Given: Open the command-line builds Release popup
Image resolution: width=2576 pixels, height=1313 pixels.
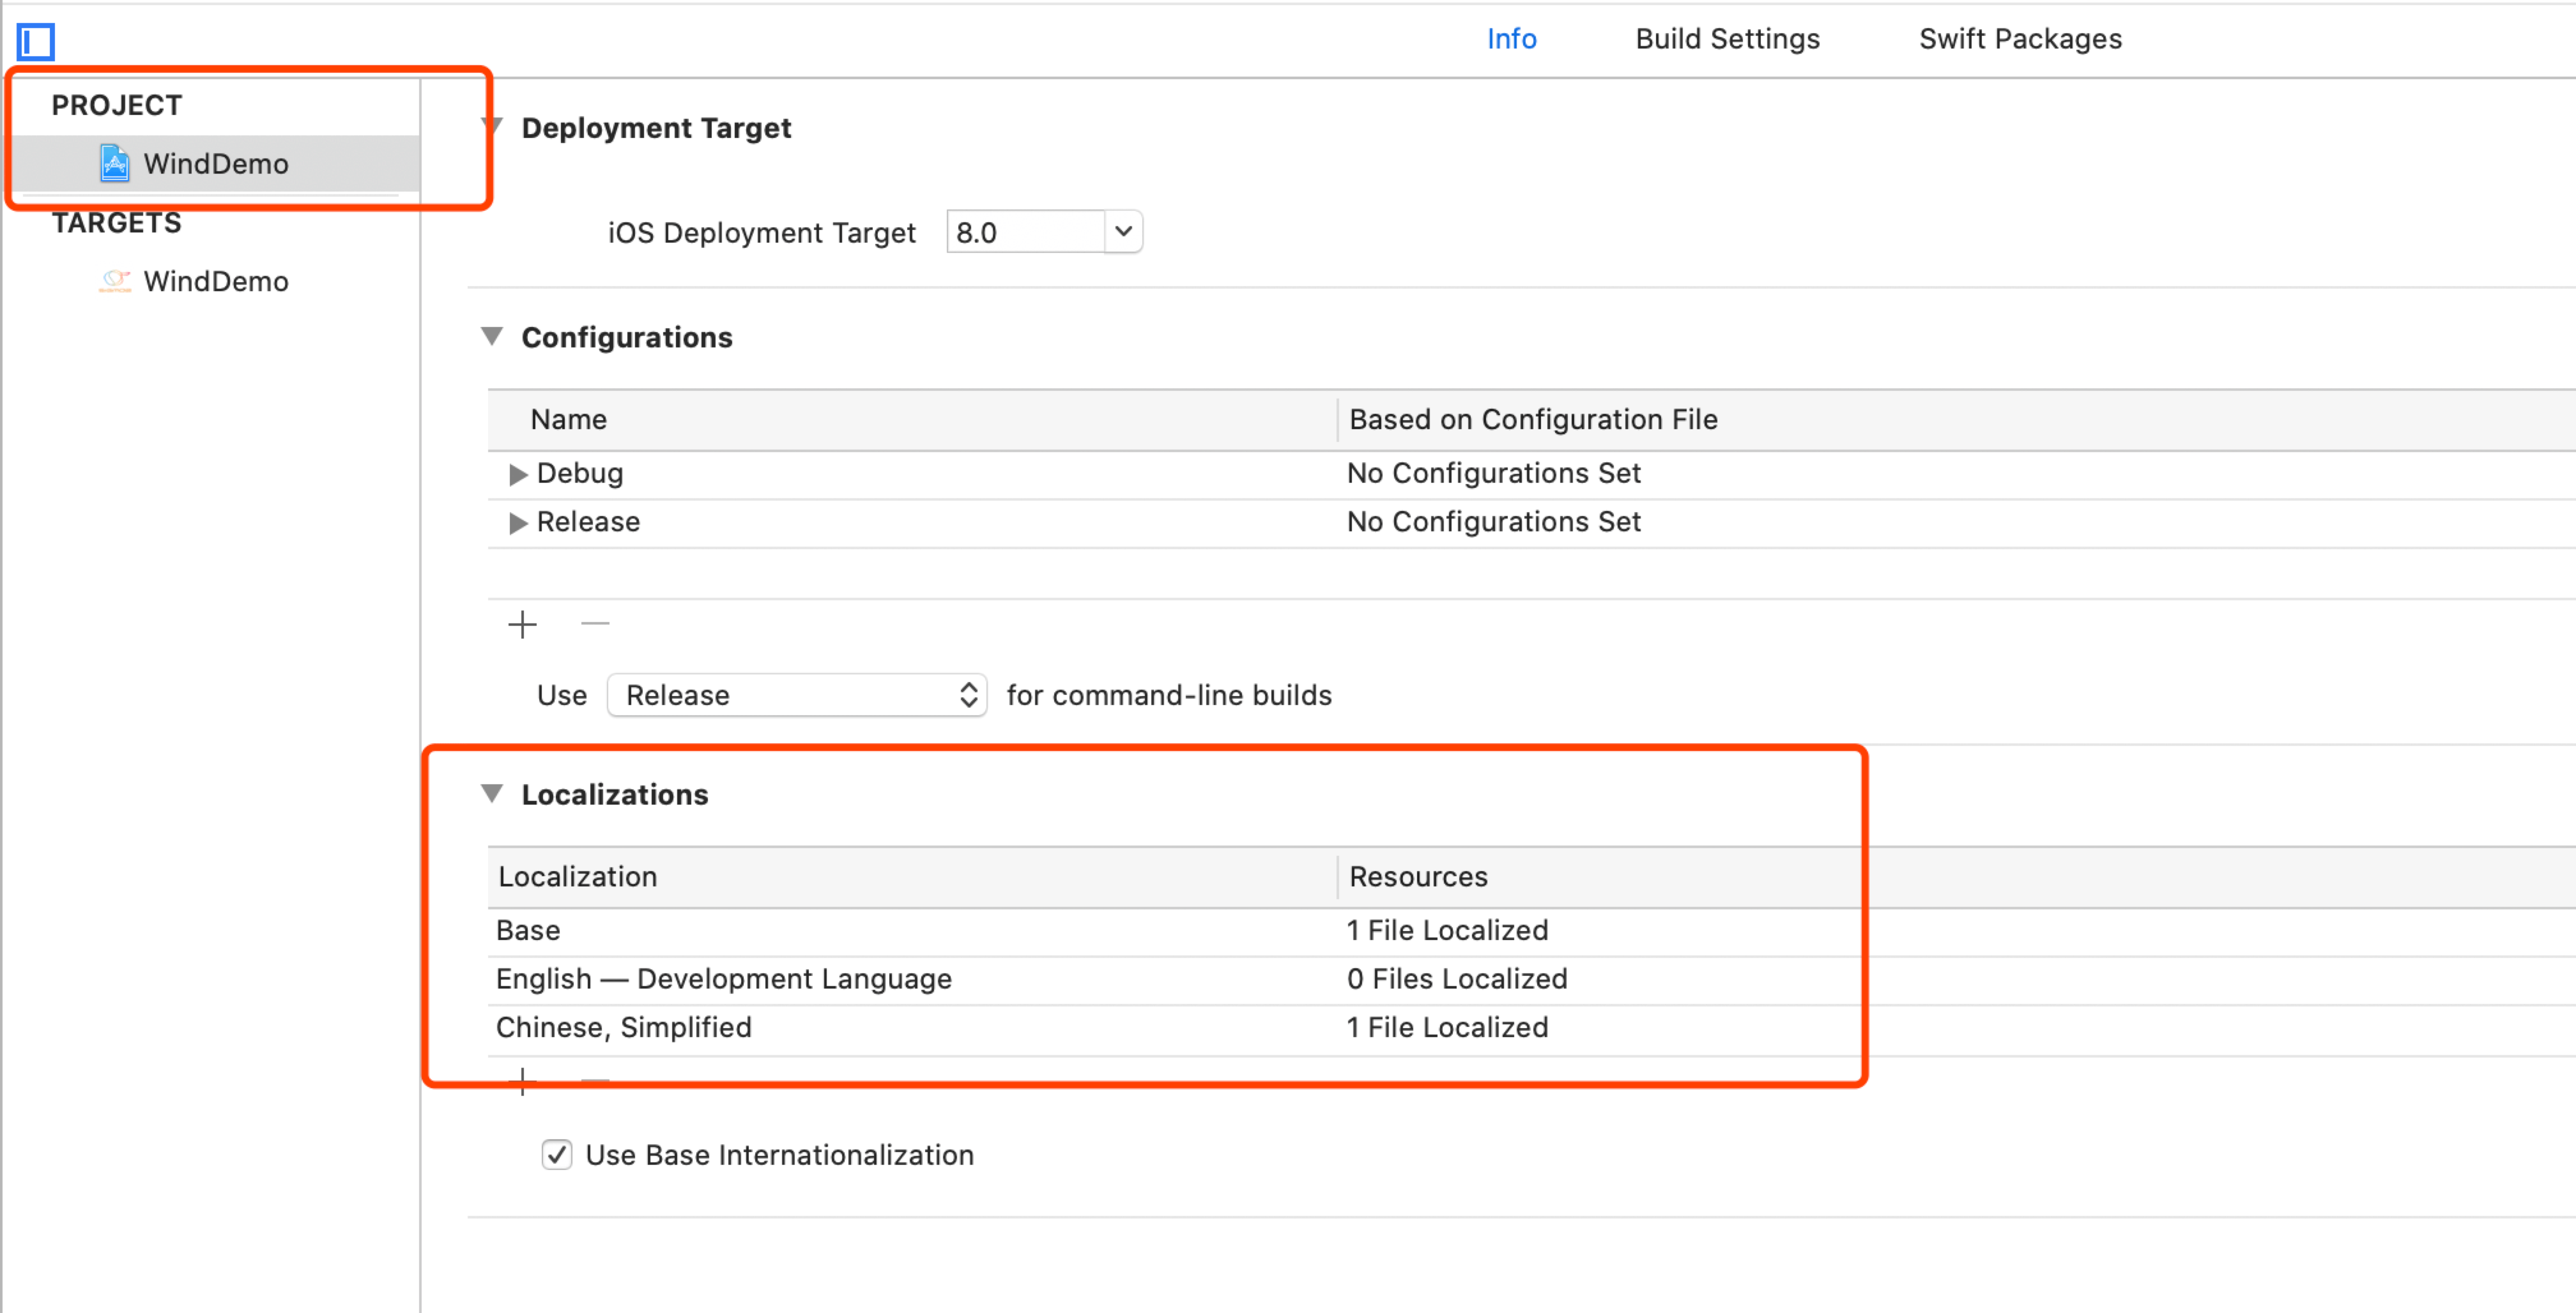Looking at the screenshot, I should click(x=796, y=695).
